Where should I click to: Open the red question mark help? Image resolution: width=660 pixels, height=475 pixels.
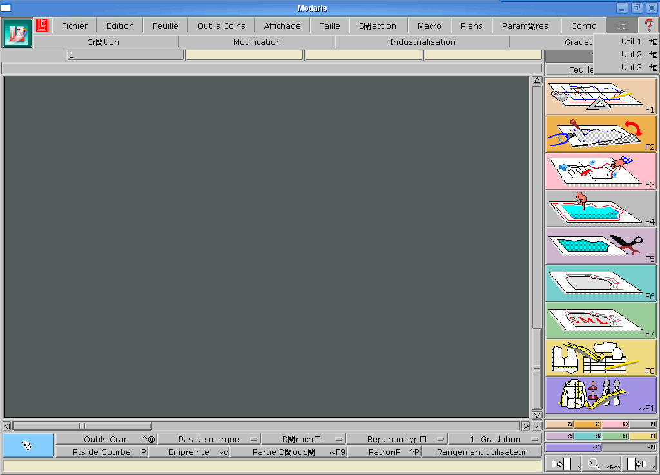(x=648, y=25)
